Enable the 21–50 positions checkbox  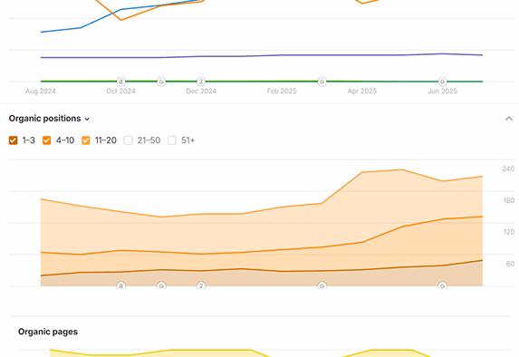[128, 140]
